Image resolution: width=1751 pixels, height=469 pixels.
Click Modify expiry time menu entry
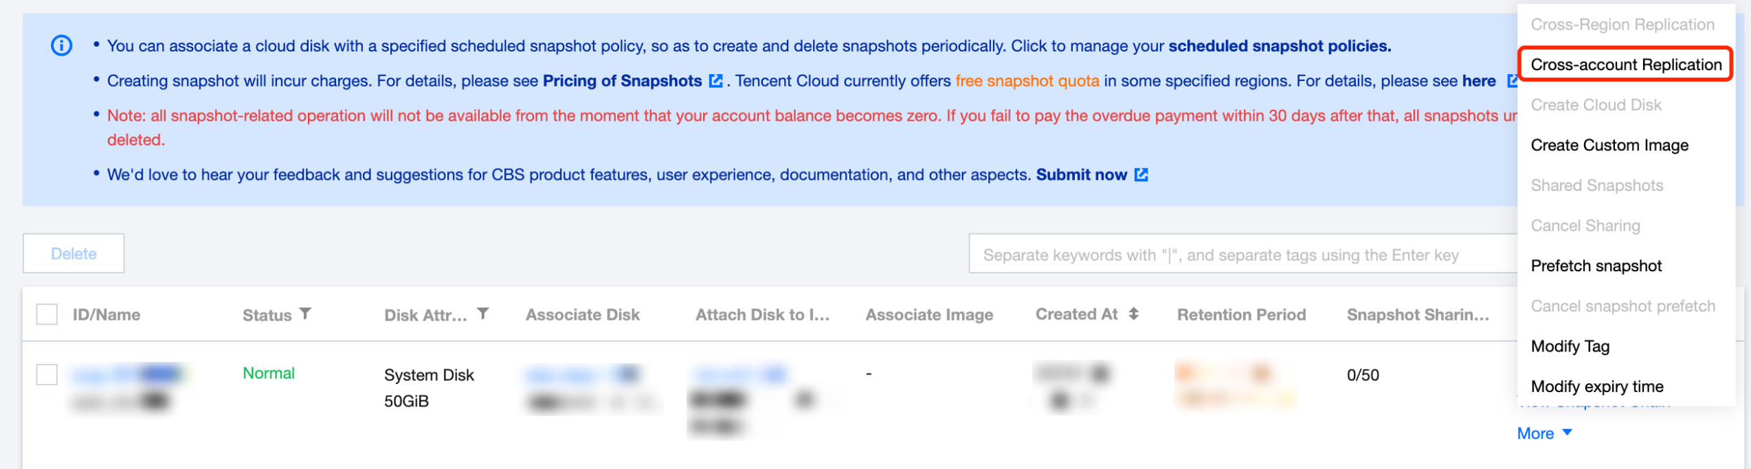tap(1597, 387)
